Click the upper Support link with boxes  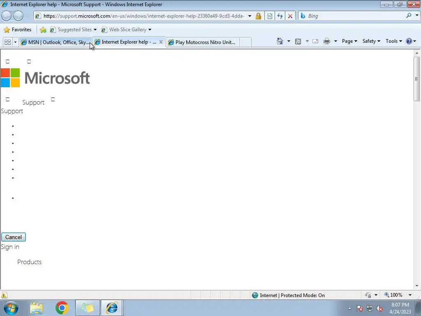click(x=33, y=102)
